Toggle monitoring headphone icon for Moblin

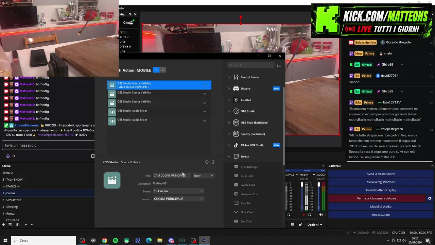(x=309, y=215)
